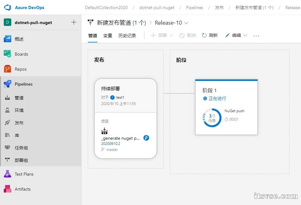
Task: Click the build artifact icon under 项目
Action: 104,131
